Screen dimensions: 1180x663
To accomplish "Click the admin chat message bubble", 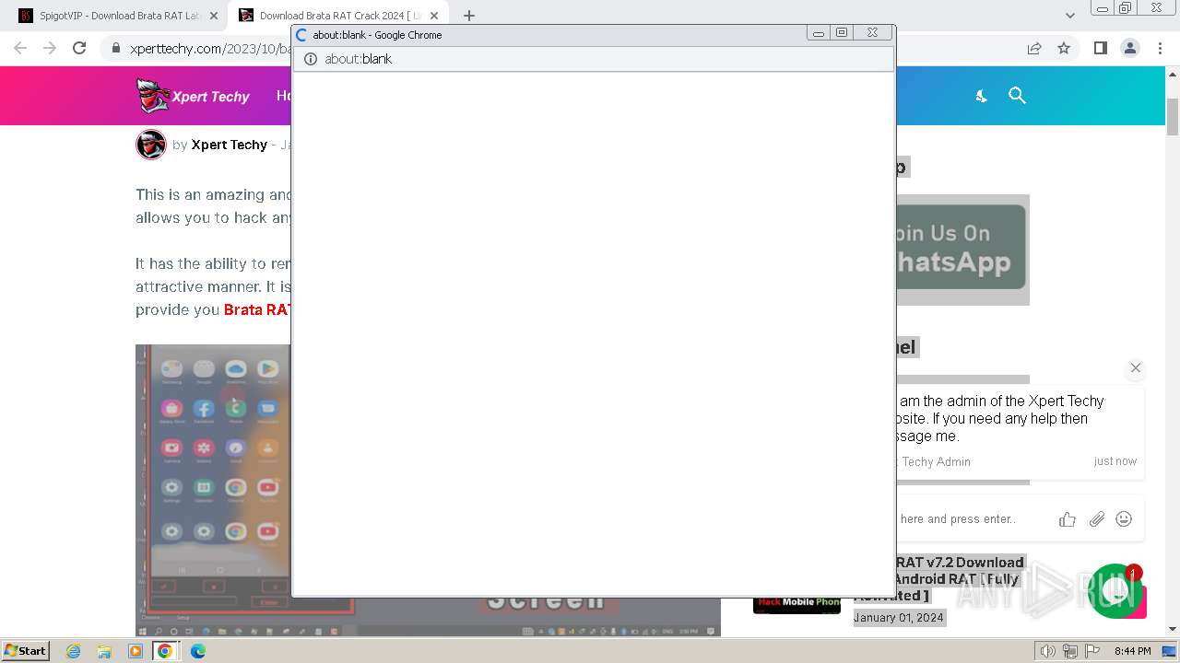I will (x=1020, y=431).
